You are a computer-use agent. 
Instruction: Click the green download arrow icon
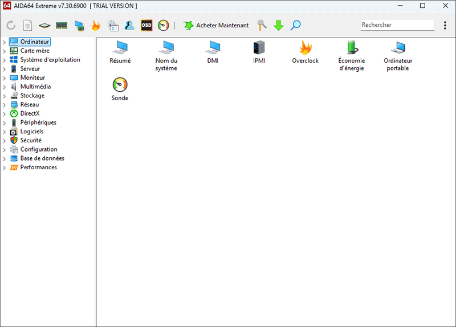click(x=279, y=26)
